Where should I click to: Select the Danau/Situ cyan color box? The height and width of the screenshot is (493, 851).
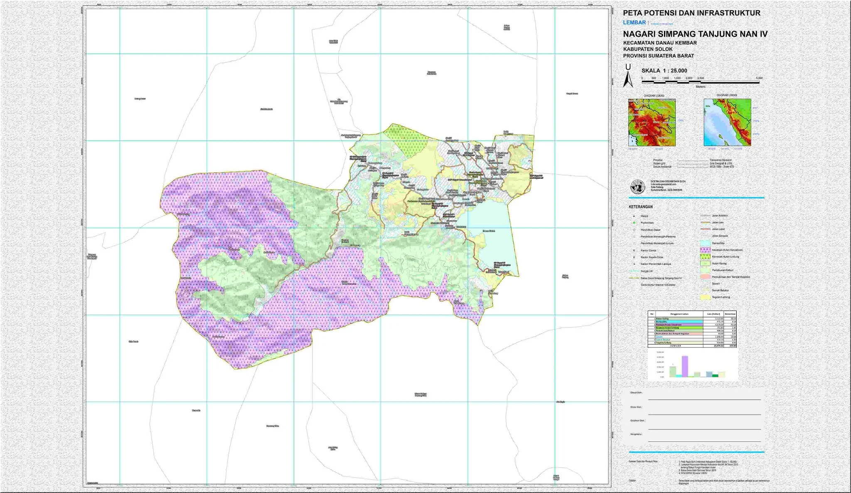pos(705,243)
